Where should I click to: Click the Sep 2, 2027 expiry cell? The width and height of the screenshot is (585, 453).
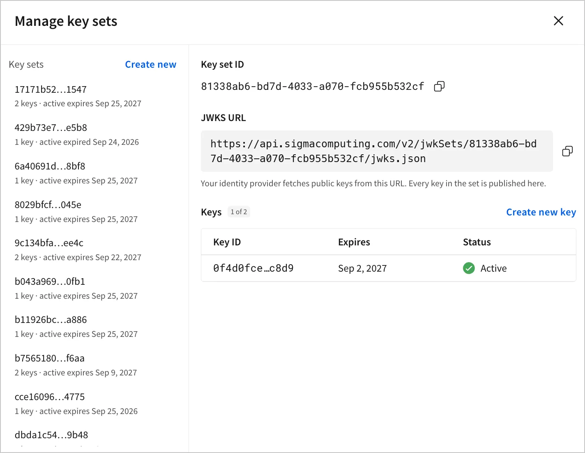(362, 268)
